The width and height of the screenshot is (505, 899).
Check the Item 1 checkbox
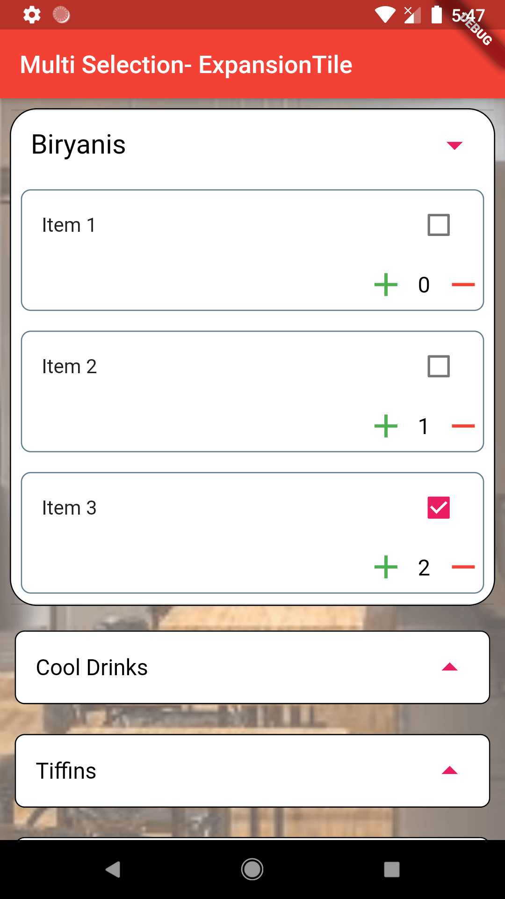(x=439, y=225)
